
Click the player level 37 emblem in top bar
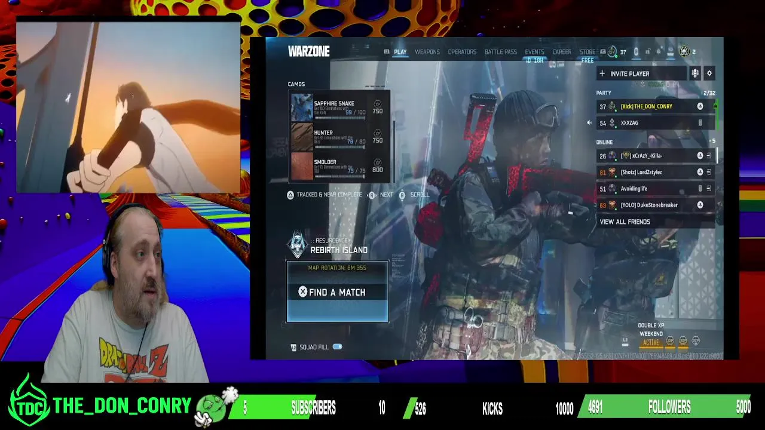click(x=612, y=52)
